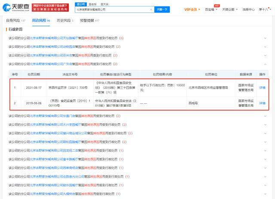Open 消息中心 message center
The height and width of the screenshot is (199, 275).
click(x=248, y=9)
